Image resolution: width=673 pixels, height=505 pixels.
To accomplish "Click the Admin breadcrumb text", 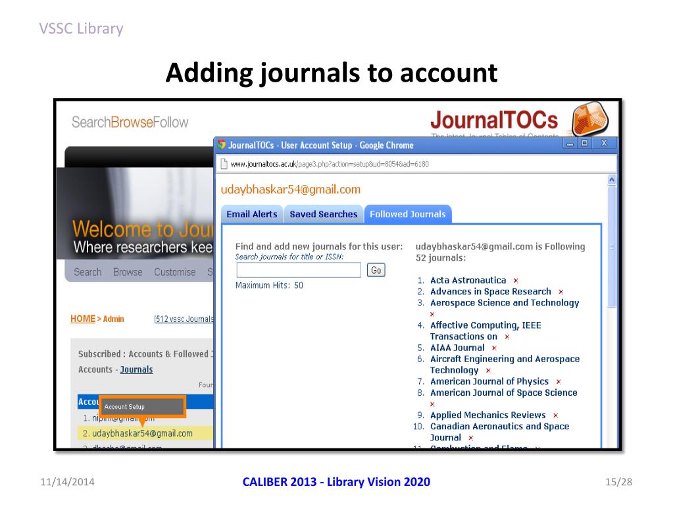I will [x=113, y=319].
